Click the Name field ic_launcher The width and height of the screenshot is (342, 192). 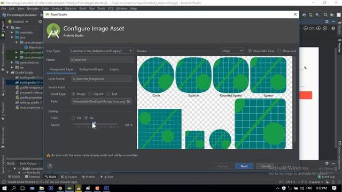102,60
